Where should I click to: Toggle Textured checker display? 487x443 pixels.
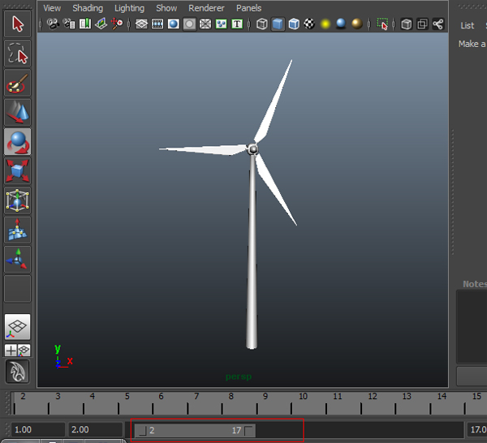point(309,24)
